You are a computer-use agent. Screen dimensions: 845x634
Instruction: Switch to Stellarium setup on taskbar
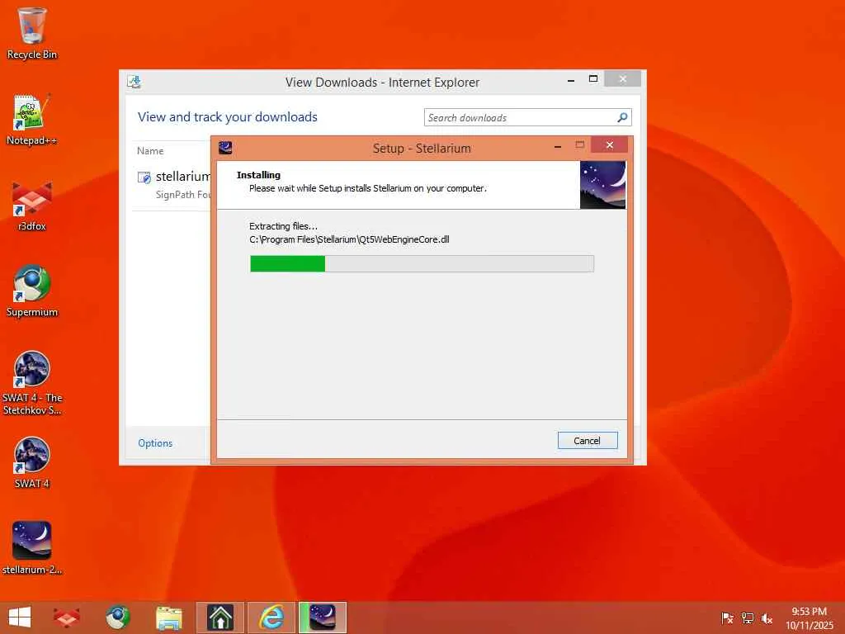pos(323,617)
